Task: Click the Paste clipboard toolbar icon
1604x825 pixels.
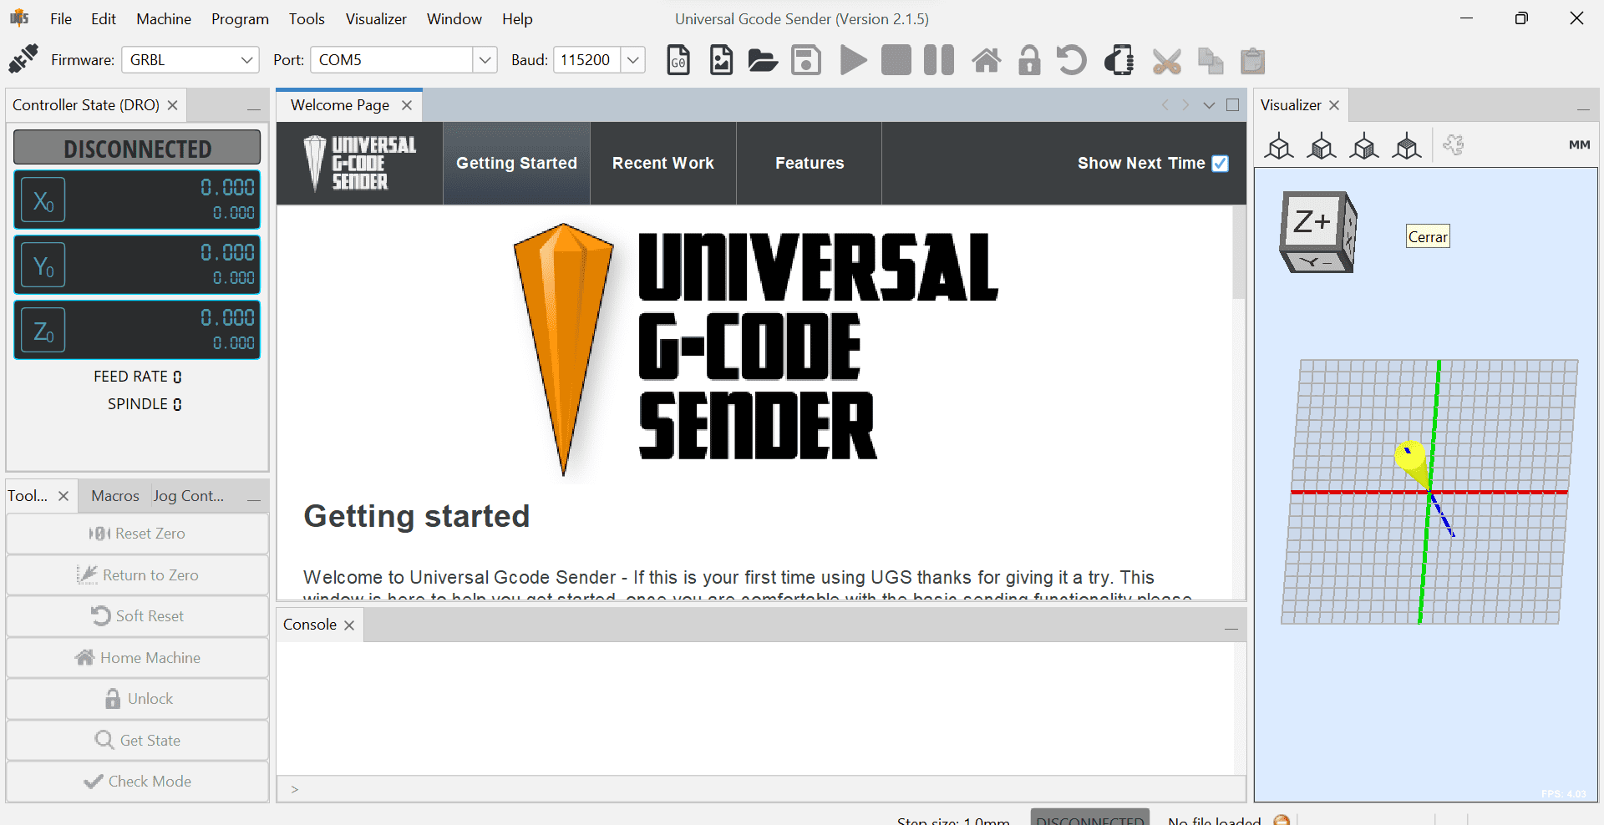Action: click(x=1253, y=61)
